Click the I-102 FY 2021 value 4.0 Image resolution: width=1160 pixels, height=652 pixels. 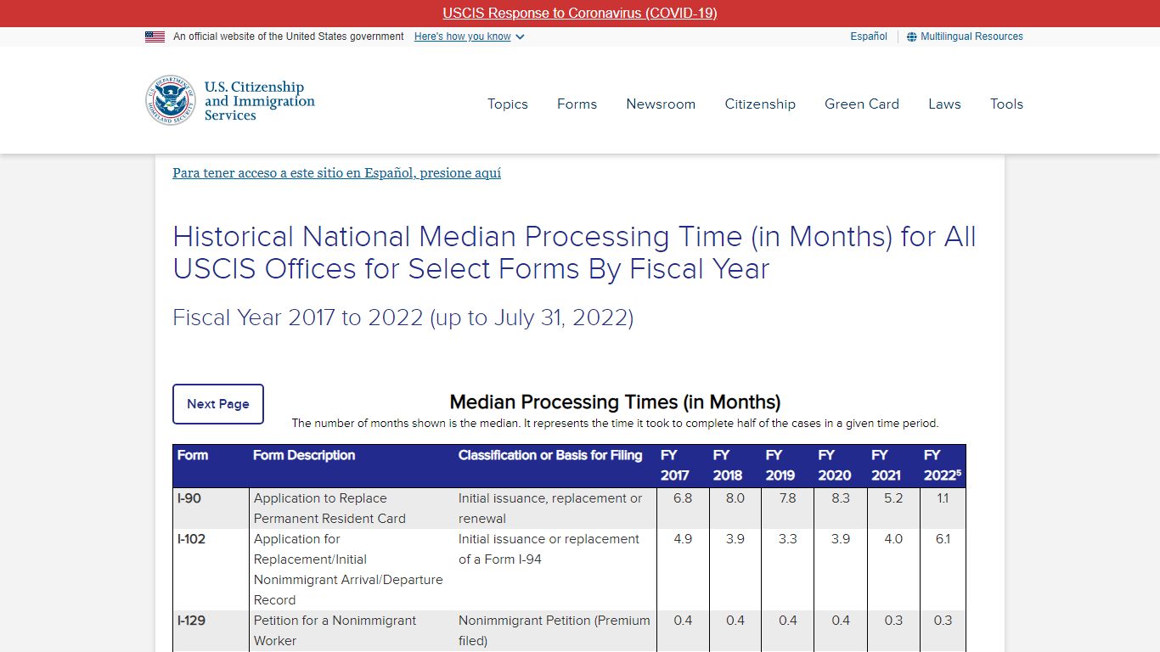tap(893, 539)
